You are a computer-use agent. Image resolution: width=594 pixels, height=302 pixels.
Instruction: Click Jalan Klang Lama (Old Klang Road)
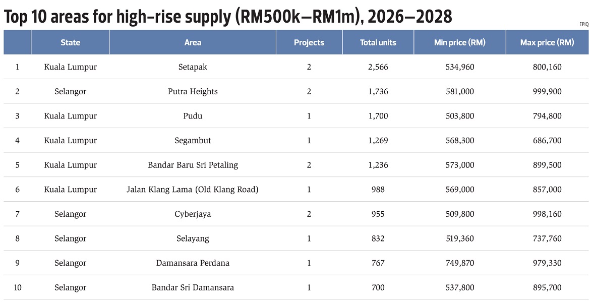coord(193,190)
